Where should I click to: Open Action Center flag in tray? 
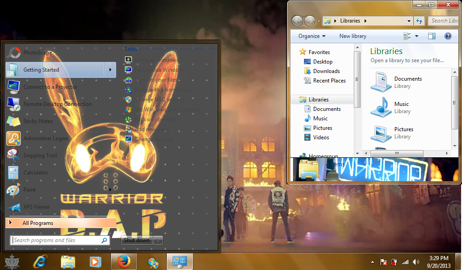[x=383, y=262]
